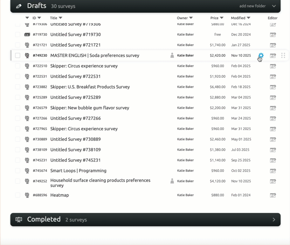Image resolution: width=290 pixels, height=245 pixels.
Task: Expand the Completed surveys folder
Action: tap(274, 220)
